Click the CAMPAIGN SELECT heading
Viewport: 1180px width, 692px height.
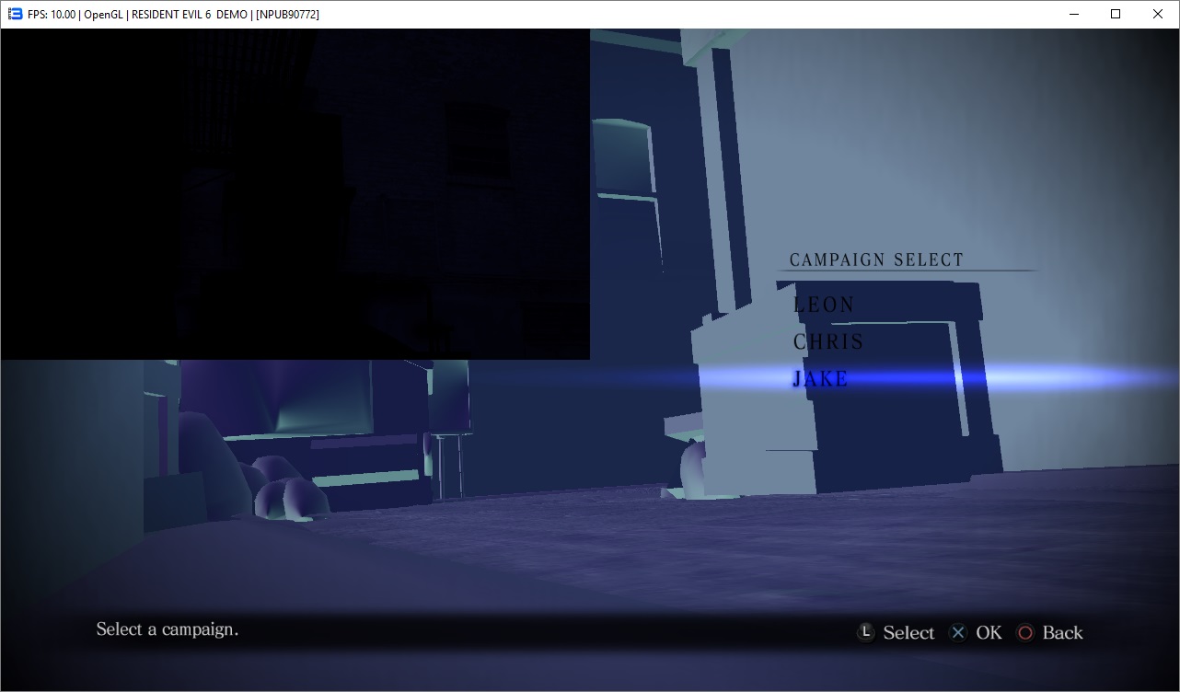coord(876,260)
